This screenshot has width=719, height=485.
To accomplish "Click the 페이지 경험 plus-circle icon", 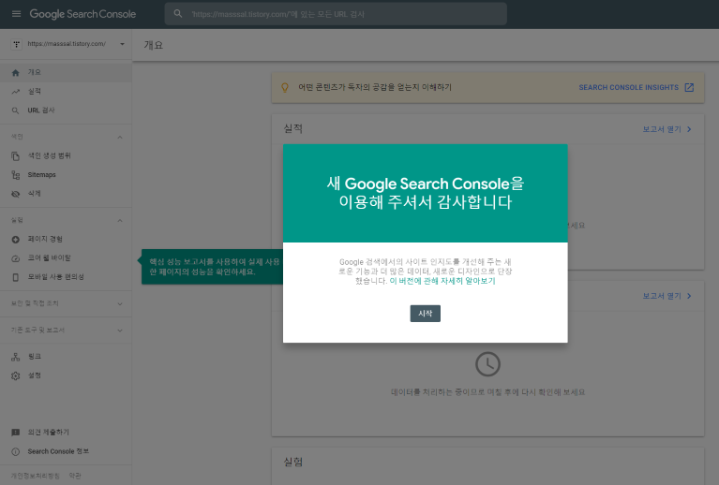I will pos(16,239).
